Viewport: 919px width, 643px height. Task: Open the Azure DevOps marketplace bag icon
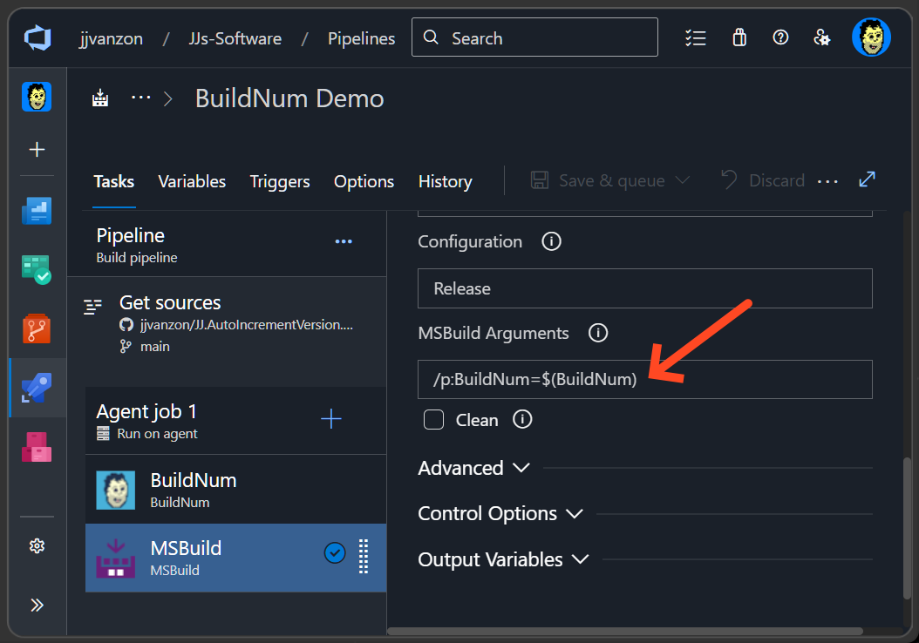pyautogui.click(x=739, y=37)
